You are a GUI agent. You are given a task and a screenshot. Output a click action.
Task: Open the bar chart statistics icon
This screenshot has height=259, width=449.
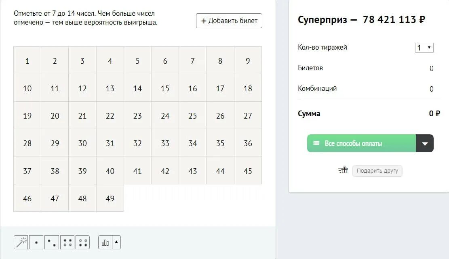[105, 242]
